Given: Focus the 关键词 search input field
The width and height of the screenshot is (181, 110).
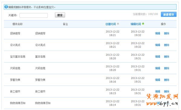Looking at the screenshot, I should click(x=34, y=15).
